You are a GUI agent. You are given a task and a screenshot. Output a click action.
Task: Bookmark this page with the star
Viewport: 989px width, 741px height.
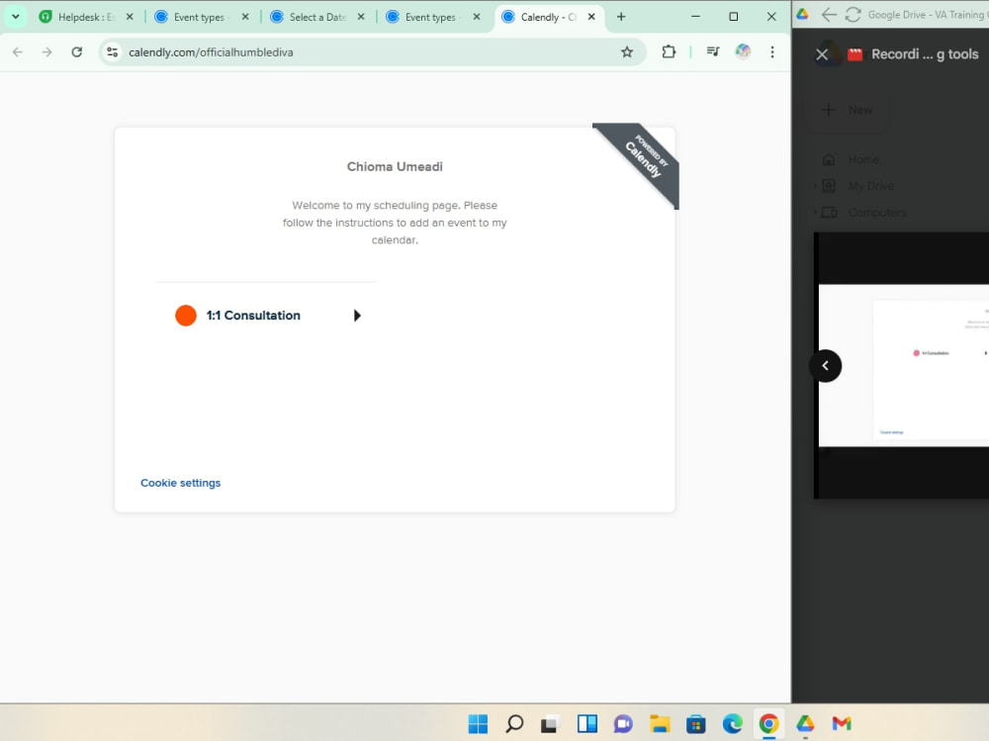pyautogui.click(x=627, y=52)
